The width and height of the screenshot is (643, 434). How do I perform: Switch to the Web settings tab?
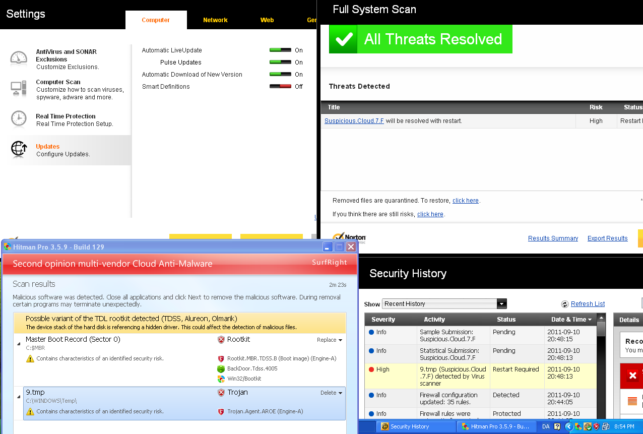pyautogui.click(x=267, y=20)
